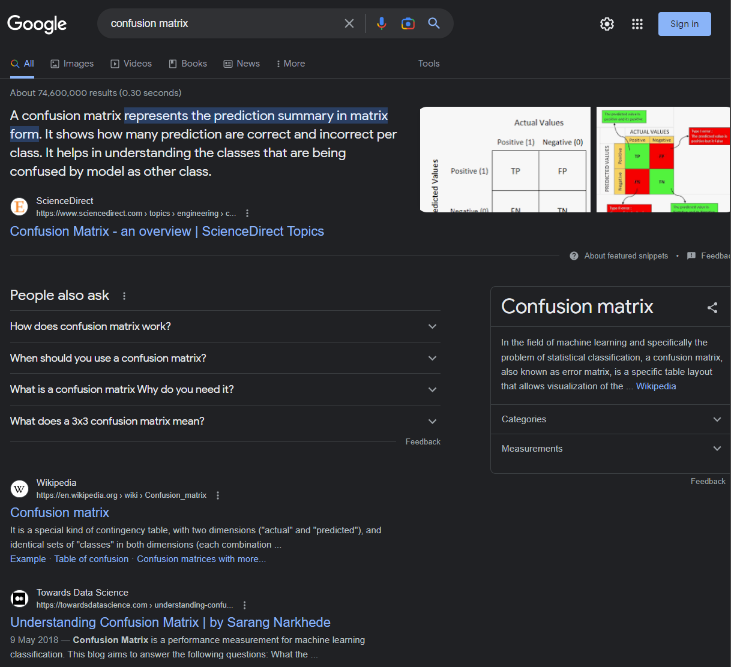
Task: Expand the Categories section in panel
Action: pos(717,419)
